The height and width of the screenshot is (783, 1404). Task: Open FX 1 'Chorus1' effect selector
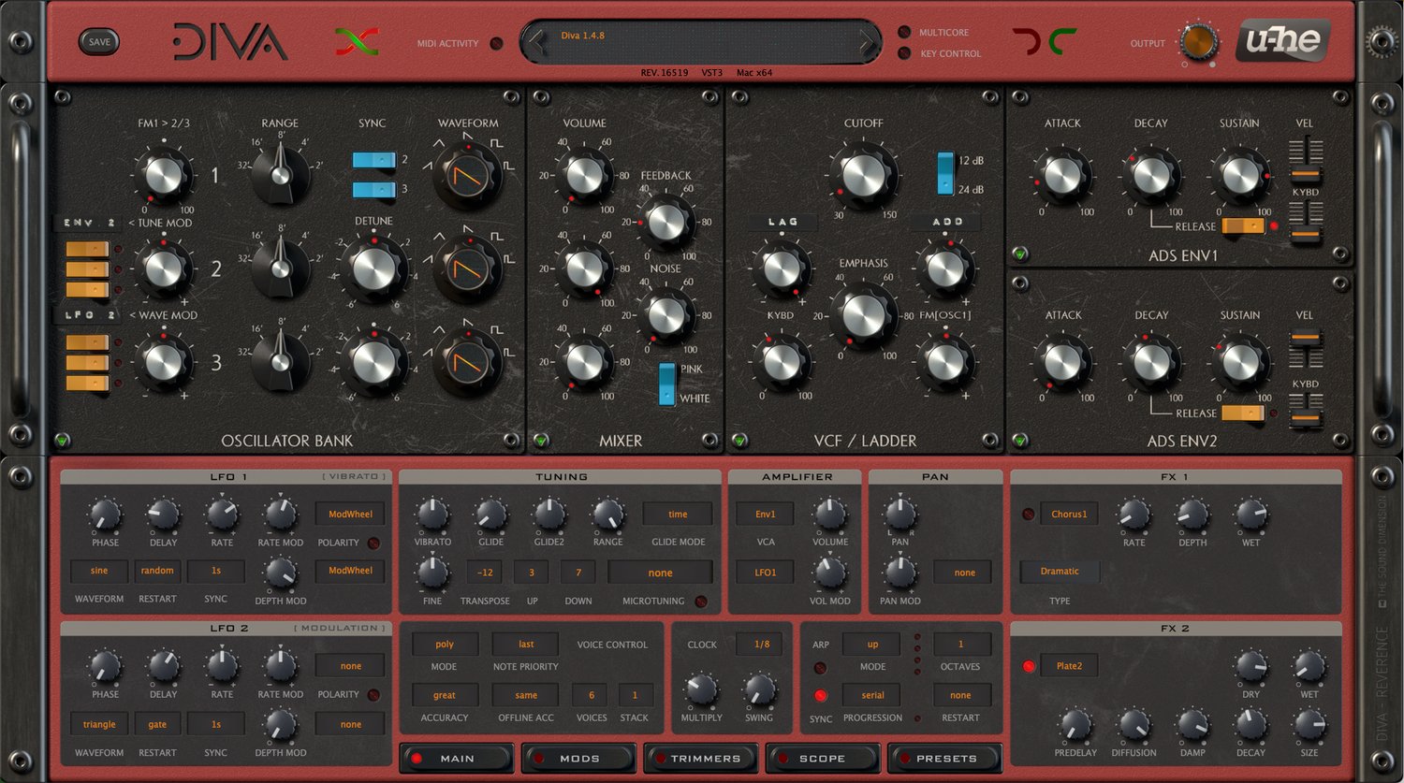[1069, 514]
